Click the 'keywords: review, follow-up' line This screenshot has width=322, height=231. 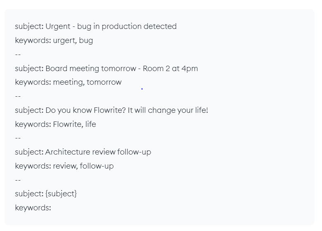(64, 166)
